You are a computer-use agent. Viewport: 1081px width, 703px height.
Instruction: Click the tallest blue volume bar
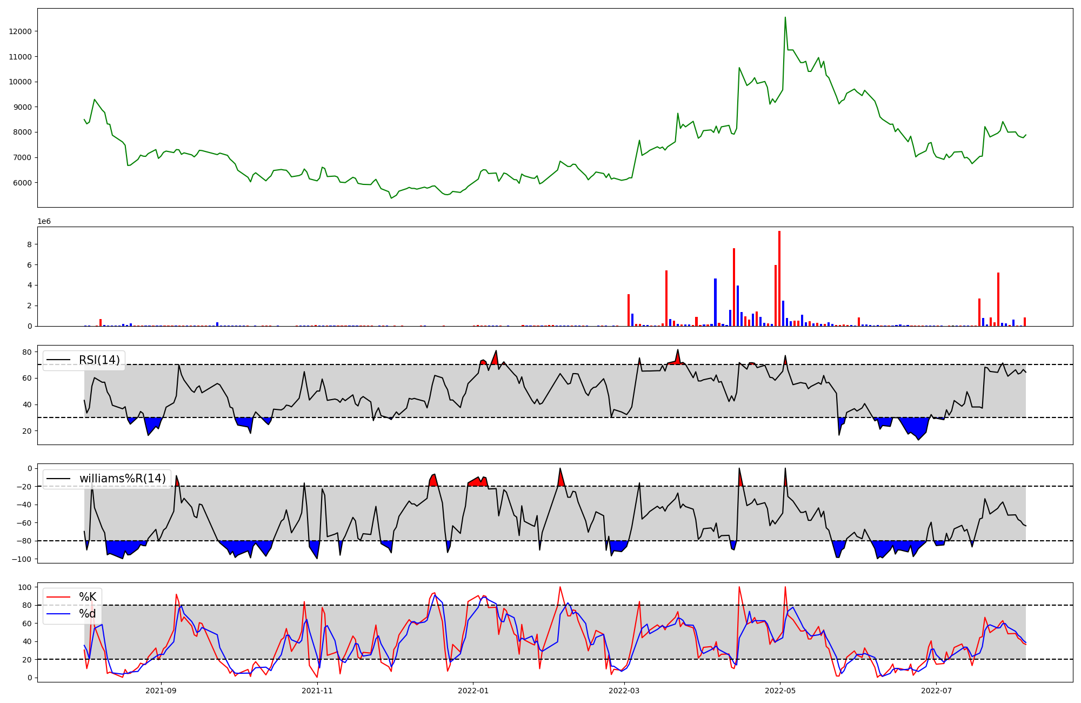tap(715, 302)
